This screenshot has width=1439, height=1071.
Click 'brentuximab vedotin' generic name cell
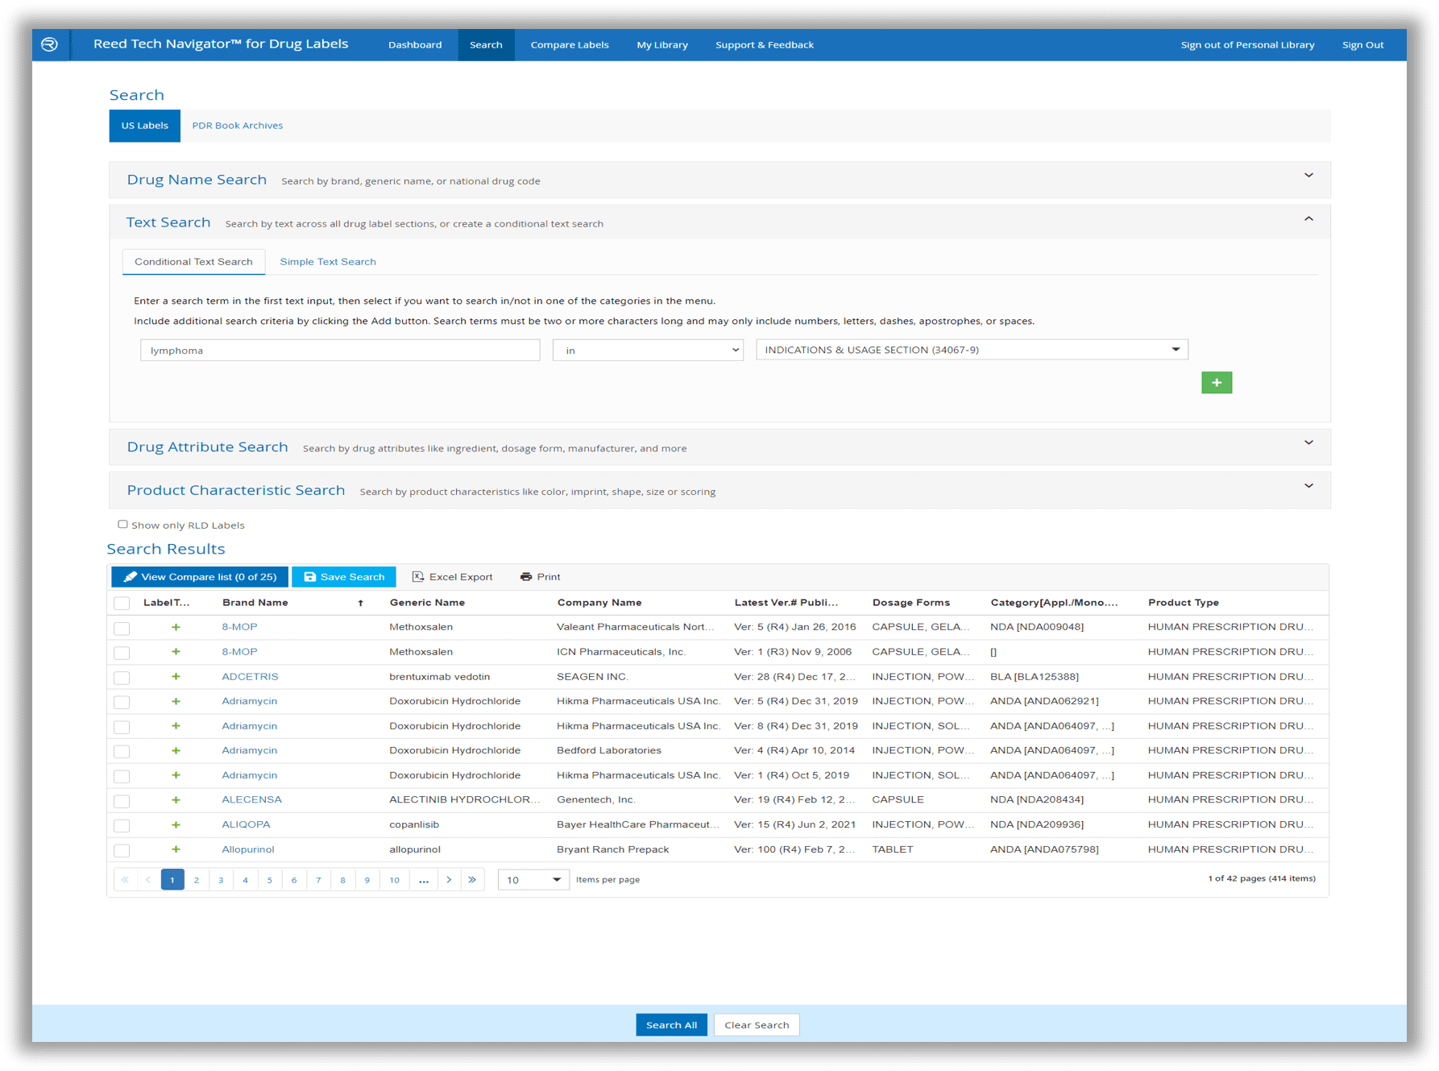439,676
